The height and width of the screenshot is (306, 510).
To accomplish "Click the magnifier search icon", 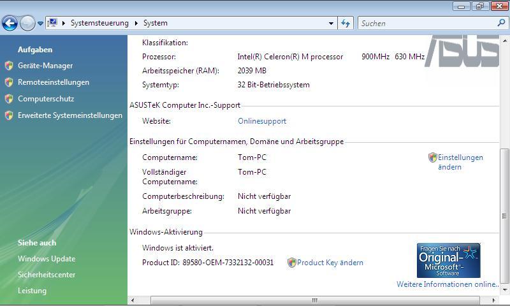I will (x=501, y=23).
